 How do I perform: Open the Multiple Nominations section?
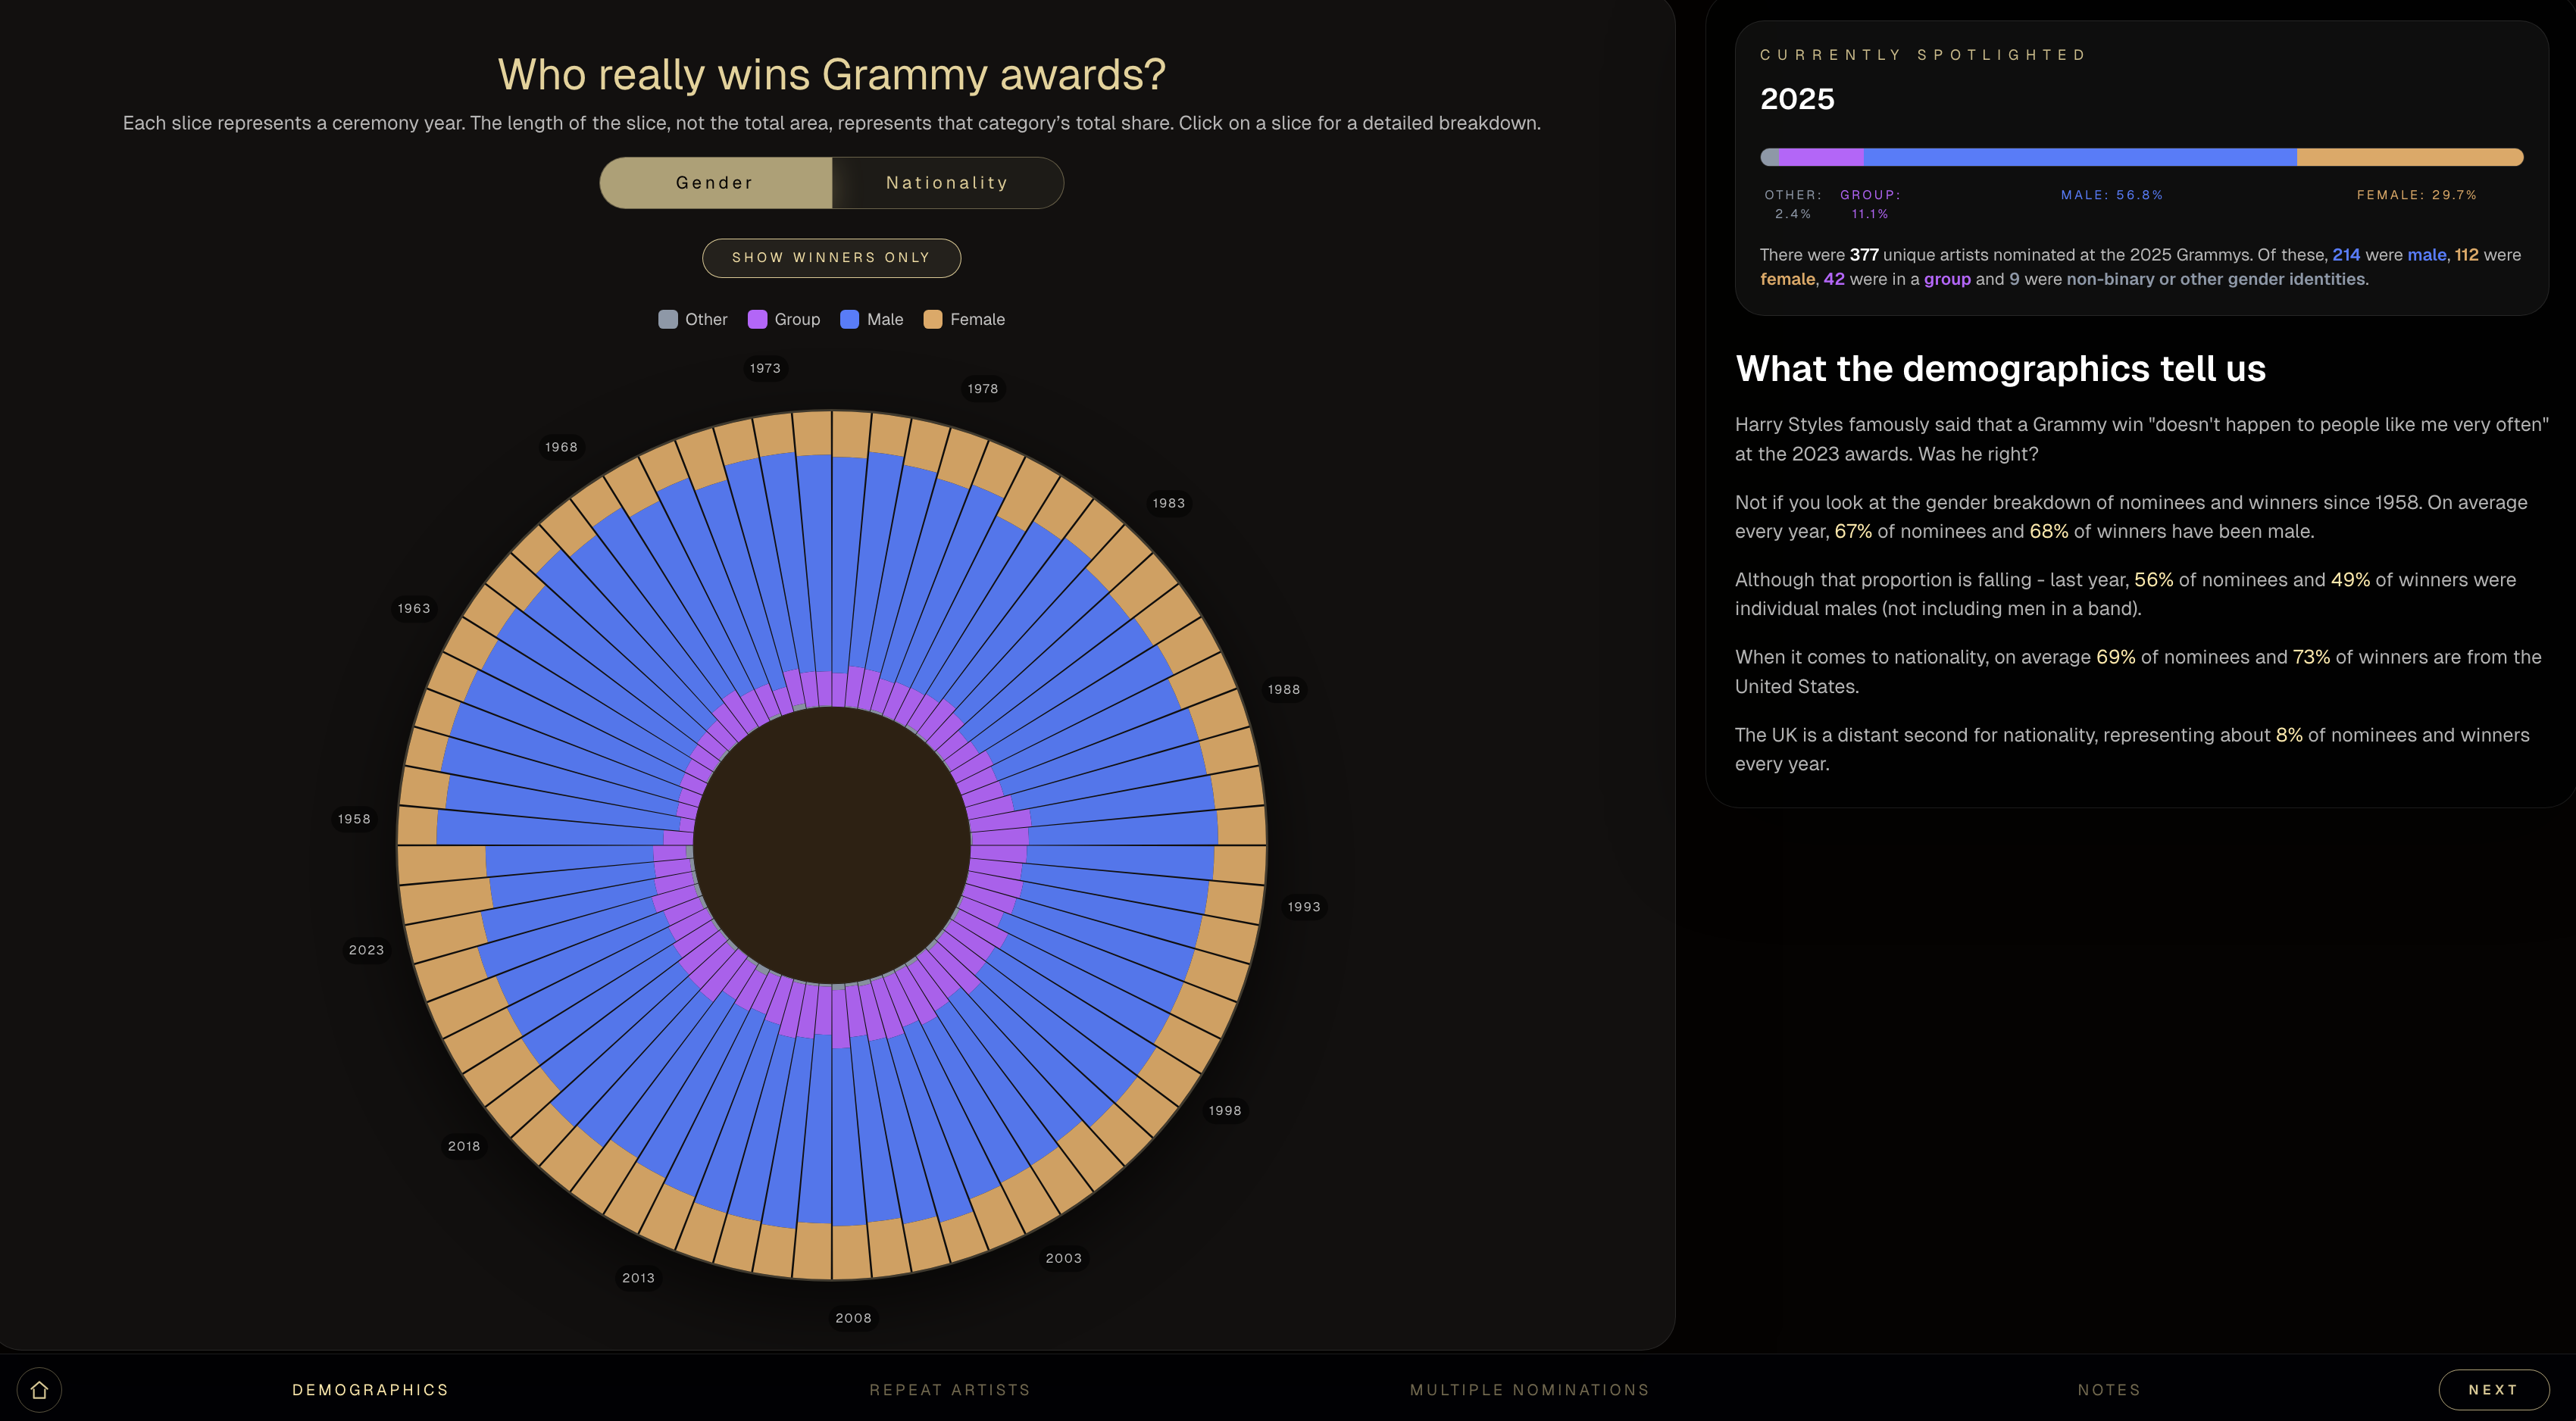click(1529, 1389)
